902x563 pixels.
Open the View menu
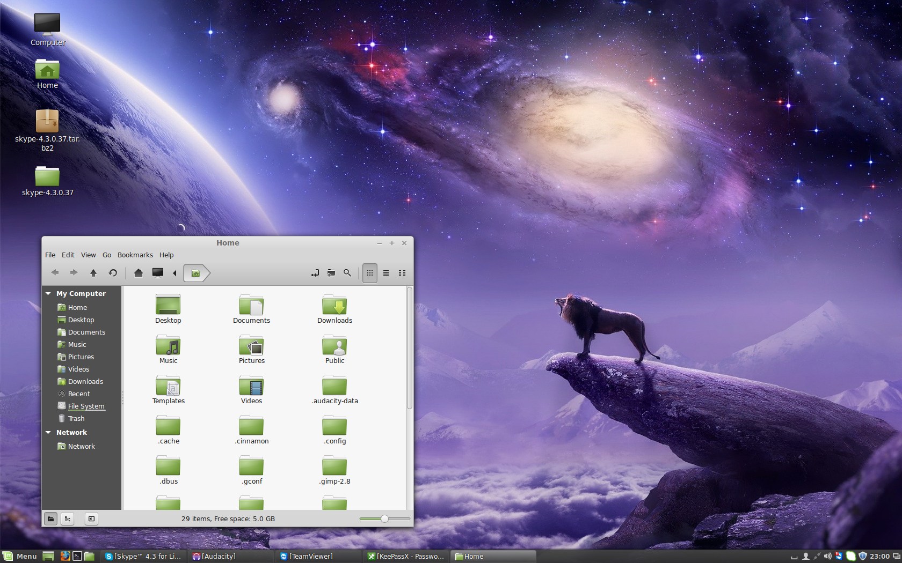[x=89, y=255]
